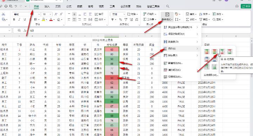The height and width of the screenshot is (136, 253).
Task: Click 其他规则(M)... More Rules link
Action: click(x=211, y=75)
